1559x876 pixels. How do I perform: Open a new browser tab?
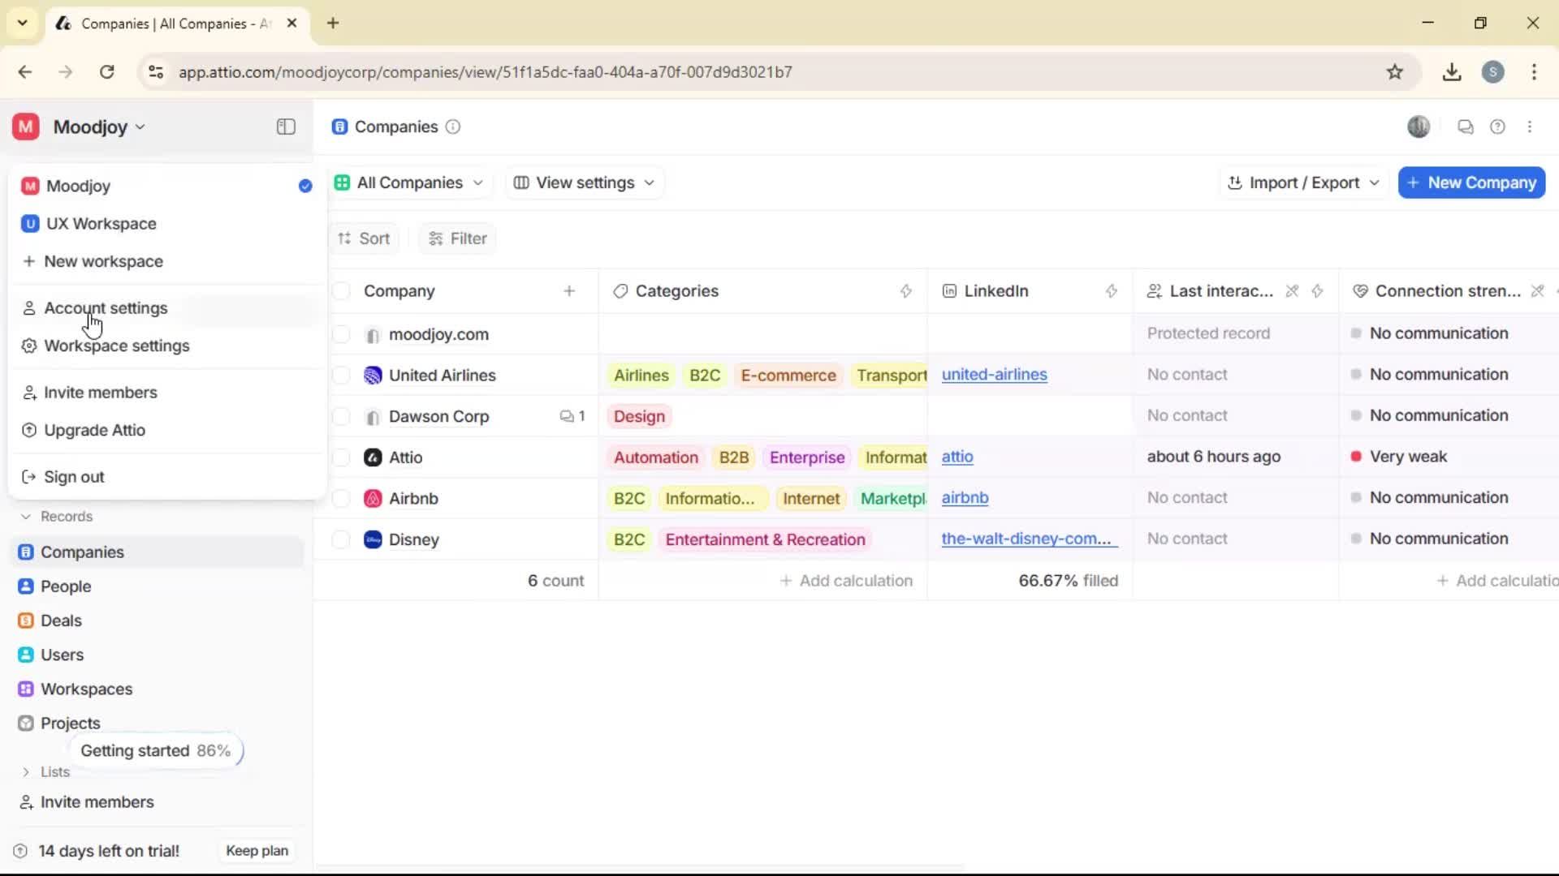click(333, 23)
